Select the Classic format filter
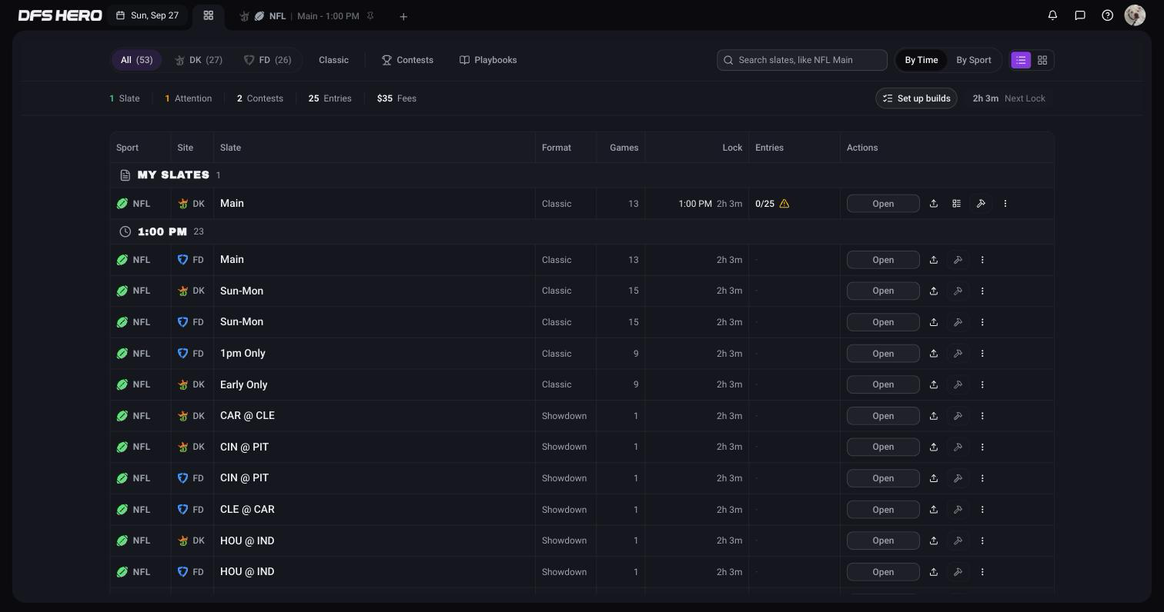 point(333,60)
